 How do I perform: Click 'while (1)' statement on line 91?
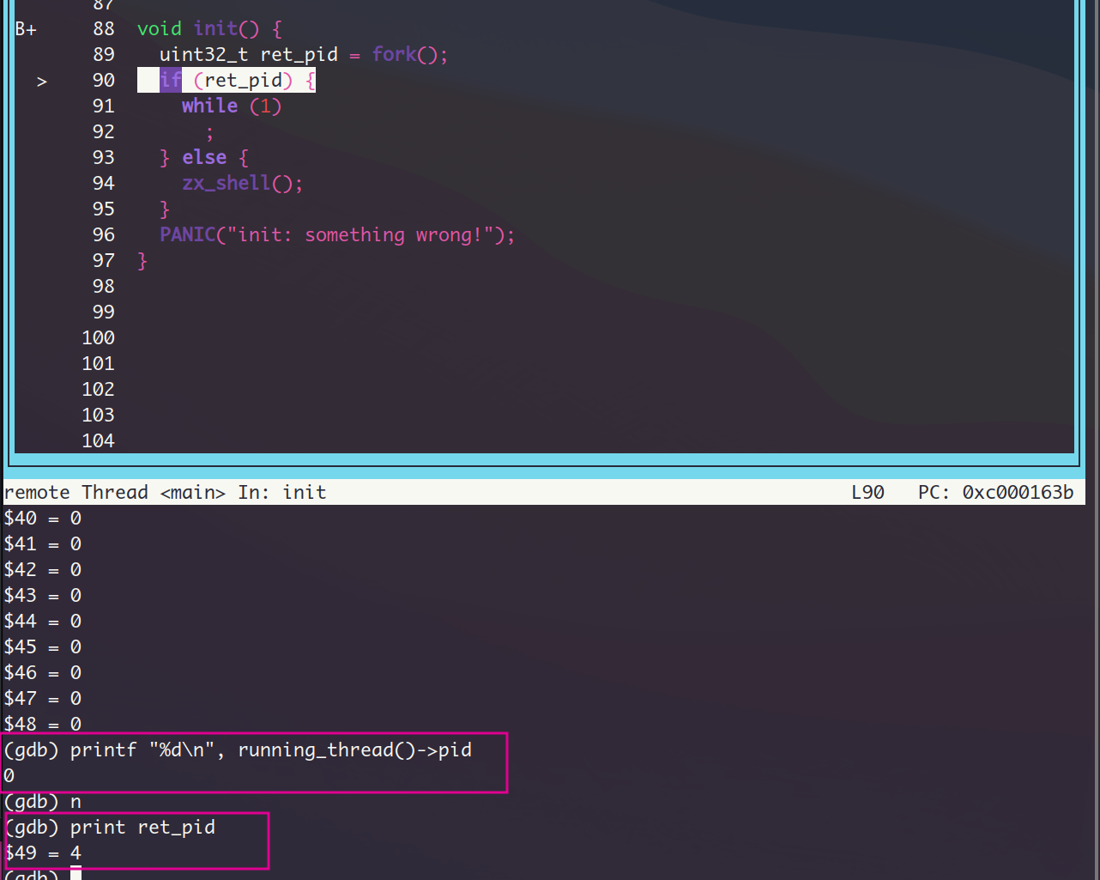point(232,106)
